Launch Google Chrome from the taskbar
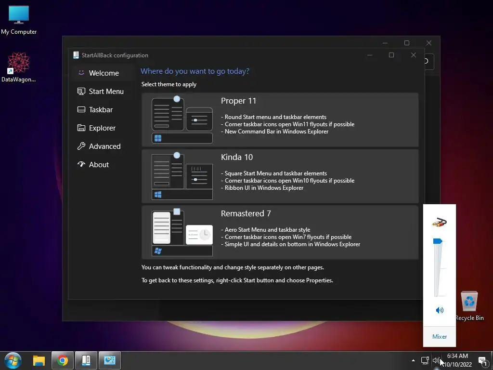Image resolution: width=493 pixels, height=370 pixels. point(63,360)
